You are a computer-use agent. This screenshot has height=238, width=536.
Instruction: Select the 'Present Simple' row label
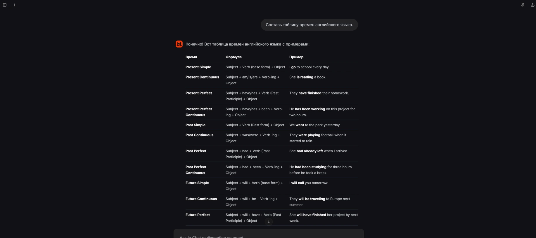[198, 67]
